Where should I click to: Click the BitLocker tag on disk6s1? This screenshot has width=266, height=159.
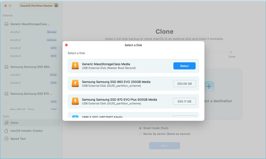[52, 32]
